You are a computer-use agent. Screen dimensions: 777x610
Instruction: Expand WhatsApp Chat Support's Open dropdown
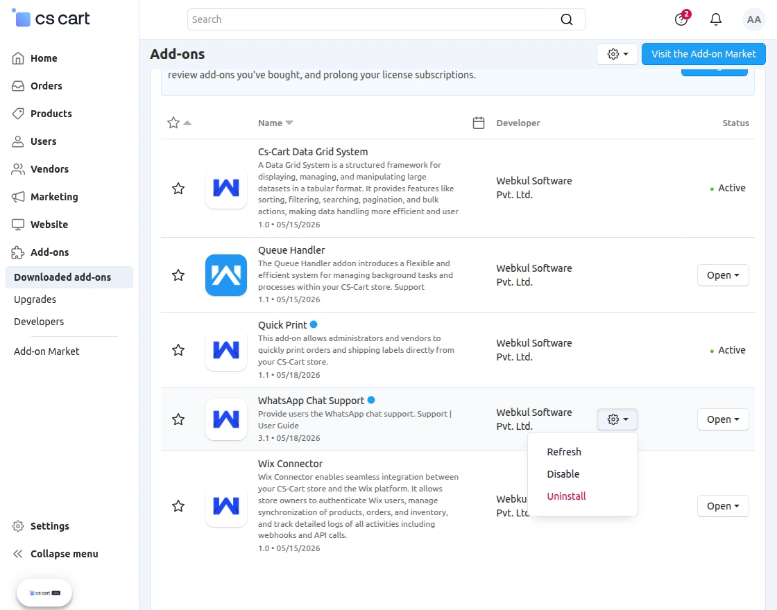click(723, 419)
